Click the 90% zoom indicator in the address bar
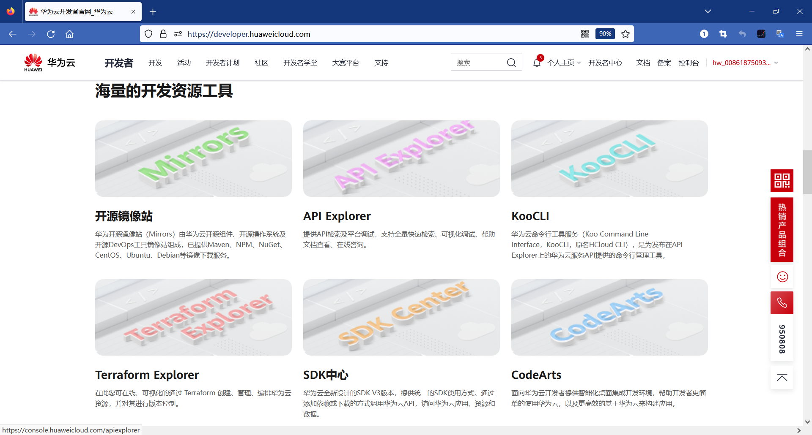The image size is (812, 435). coord(605,34)
